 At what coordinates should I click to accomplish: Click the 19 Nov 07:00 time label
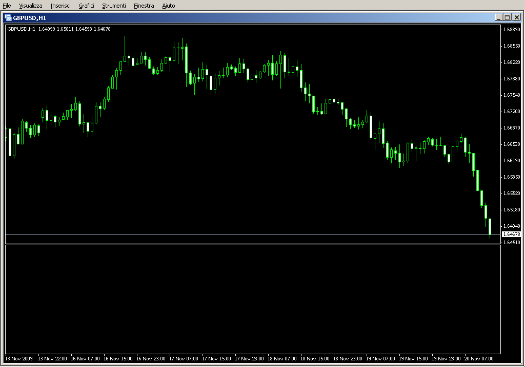[x=380, y=359]
